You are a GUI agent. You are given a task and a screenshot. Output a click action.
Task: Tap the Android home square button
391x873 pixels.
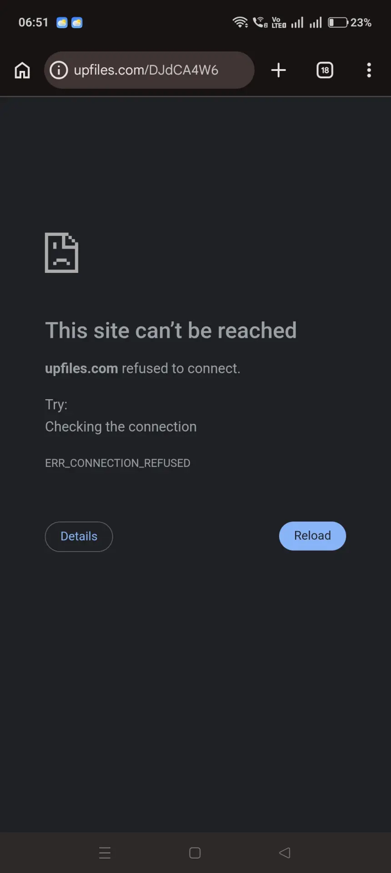click(x=195, y=853)
